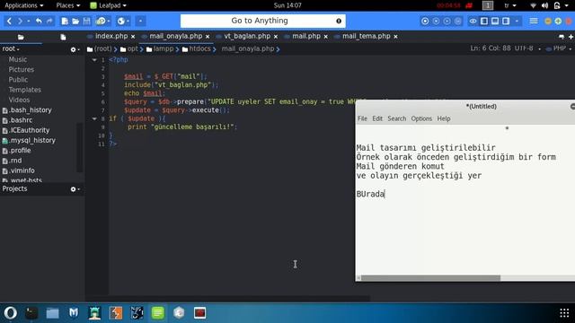Switch to the mail.php tab
The height and width of the screenshot is (323, 575).
(305, 36)
